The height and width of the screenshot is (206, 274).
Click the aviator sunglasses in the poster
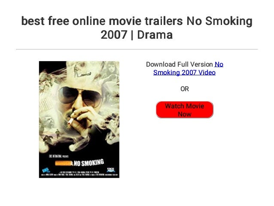79,96
